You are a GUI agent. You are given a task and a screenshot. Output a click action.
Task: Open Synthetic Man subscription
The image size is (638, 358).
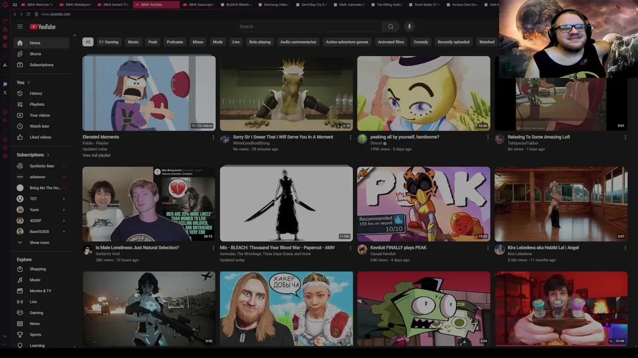coord(42,166)
